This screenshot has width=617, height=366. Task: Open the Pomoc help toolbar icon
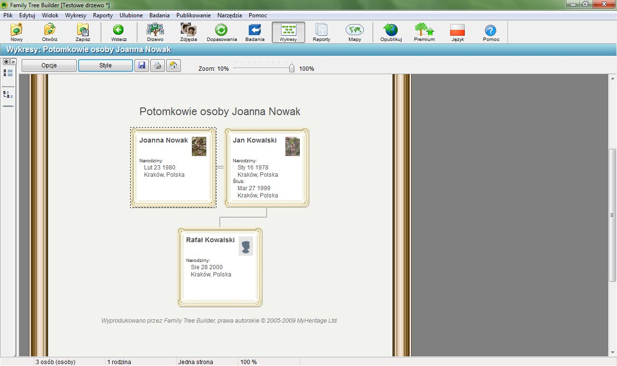pos(491,32)
